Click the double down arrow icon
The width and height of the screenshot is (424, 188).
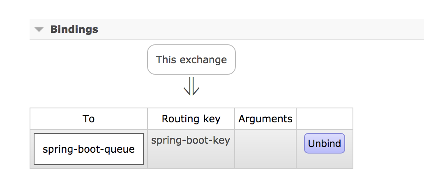click(191, 86)
